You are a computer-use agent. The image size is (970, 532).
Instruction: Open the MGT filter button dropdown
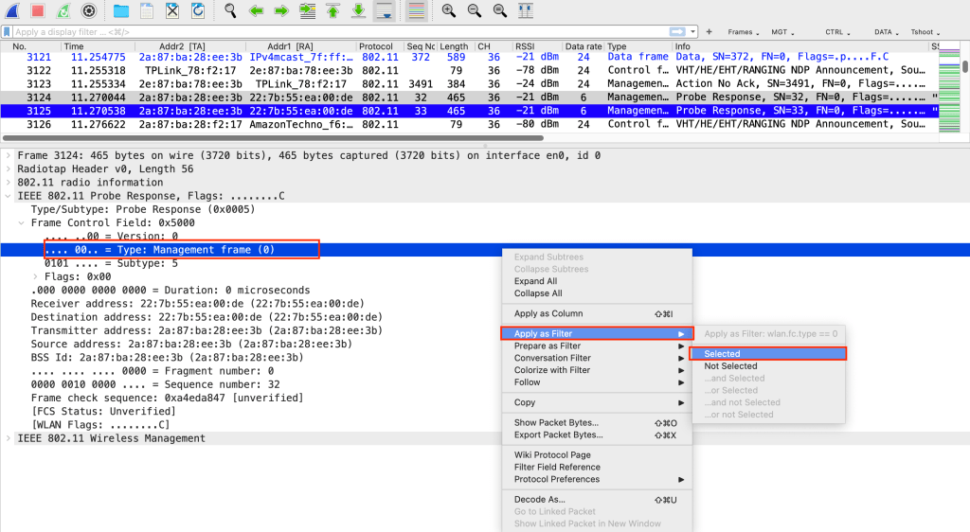point(782,32)
